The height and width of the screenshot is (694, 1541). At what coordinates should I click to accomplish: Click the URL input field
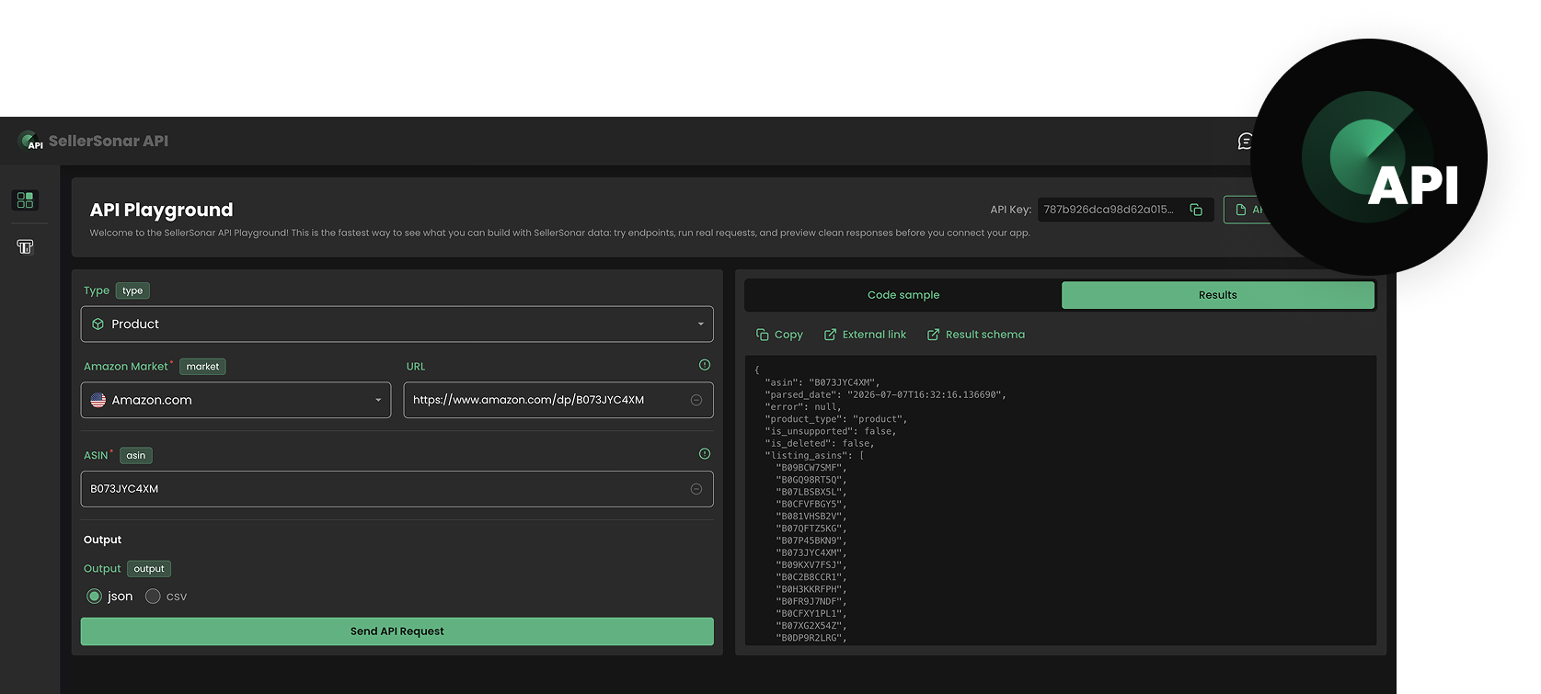(x=558, y=400)
